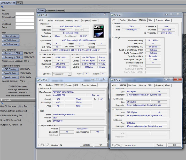Run the Rendering (1 CPU) benchmark
186x160 pixels.
point(12,53)
